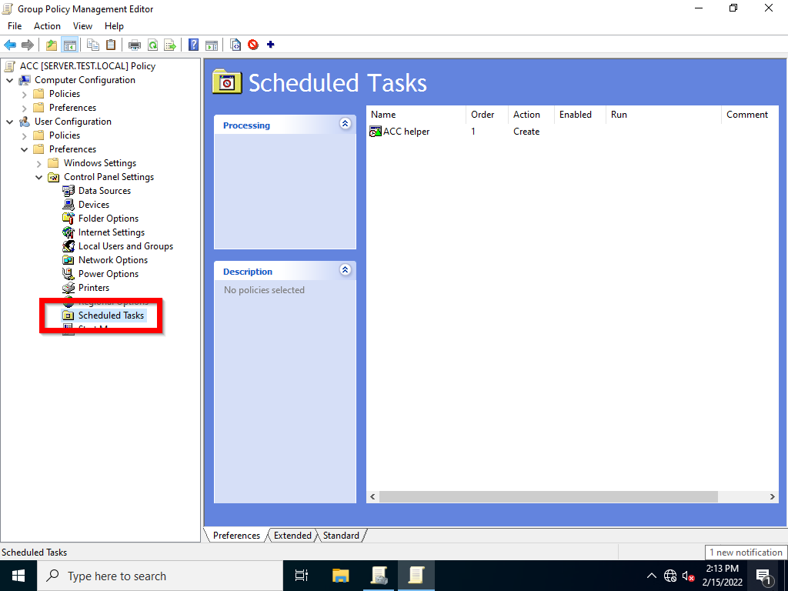Click the Windows Start button
Screen dimensions: 788x591
click(18, 576)
